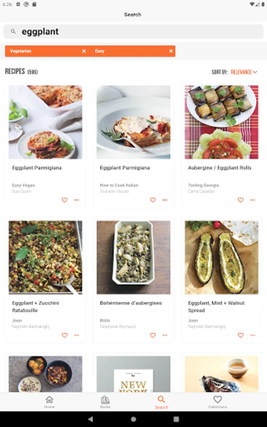Favorite the Easy Vegan Eggplant Parmigiana recipe
This screenshot has height=427, width=267.
point(64,200)
